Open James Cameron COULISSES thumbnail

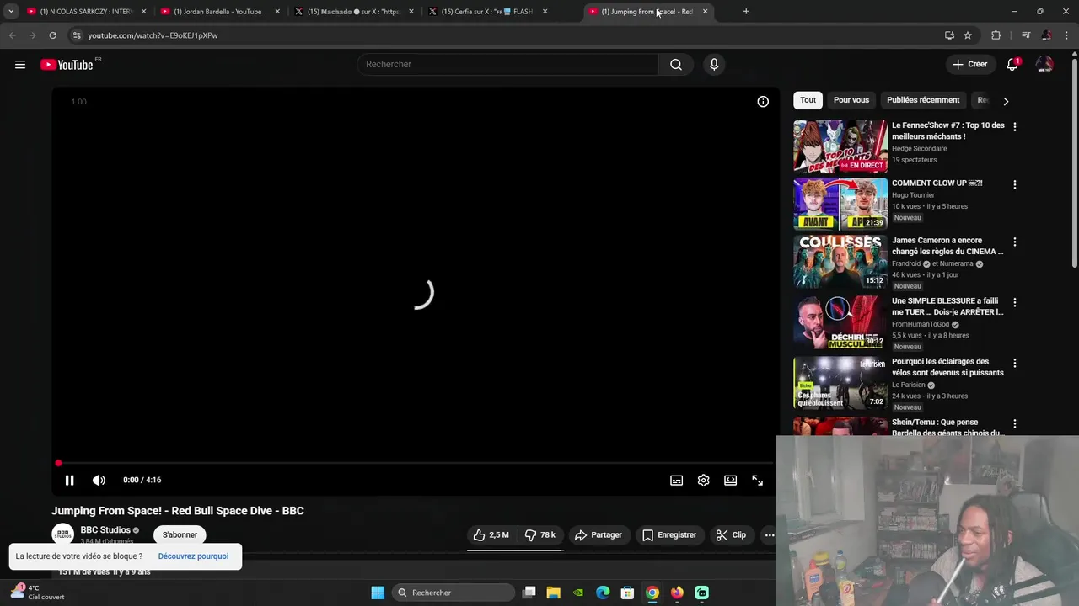pyautogui.click(x=840, y=262)
